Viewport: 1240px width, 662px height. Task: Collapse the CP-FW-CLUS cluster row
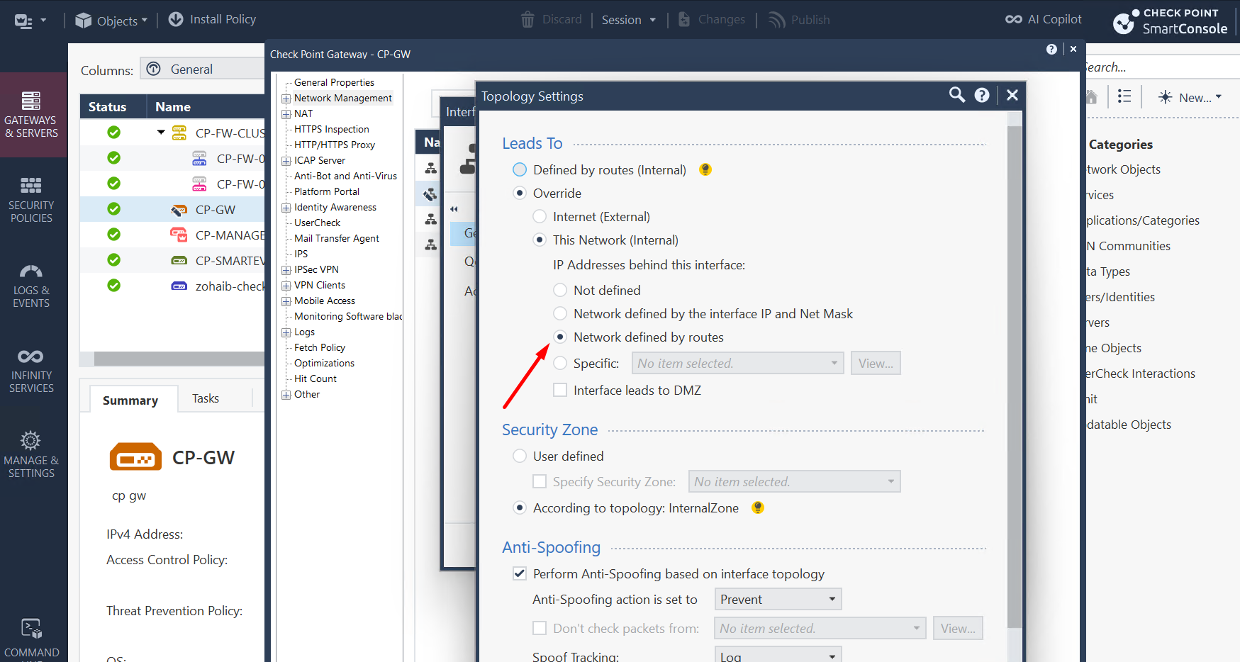(x=161, y=133)
